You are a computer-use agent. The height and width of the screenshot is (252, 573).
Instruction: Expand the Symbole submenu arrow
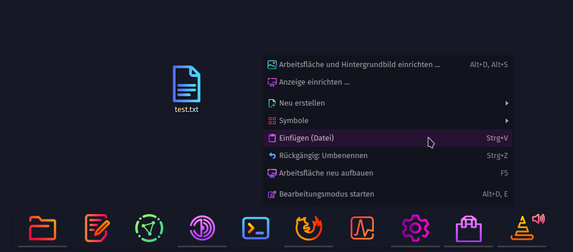(x=507, y=121)
